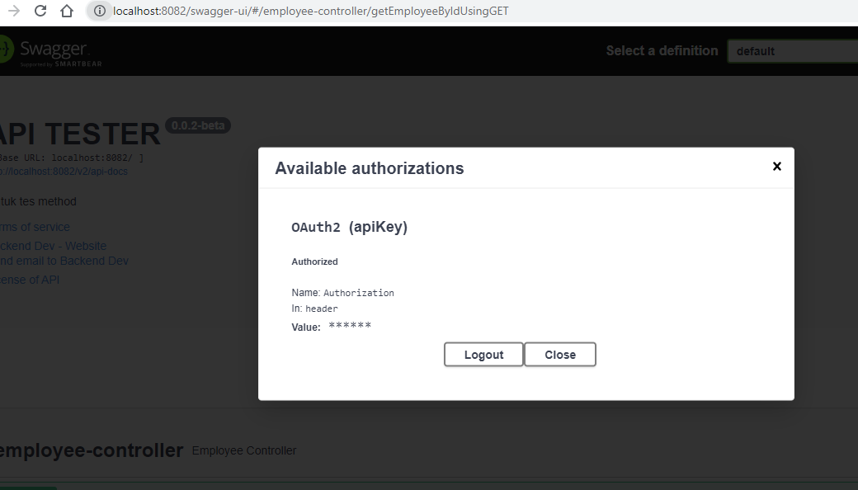Viewport: 858px width, 490px height.
Task: Expand the employee-controller section
Action: [x=92, y=450]
